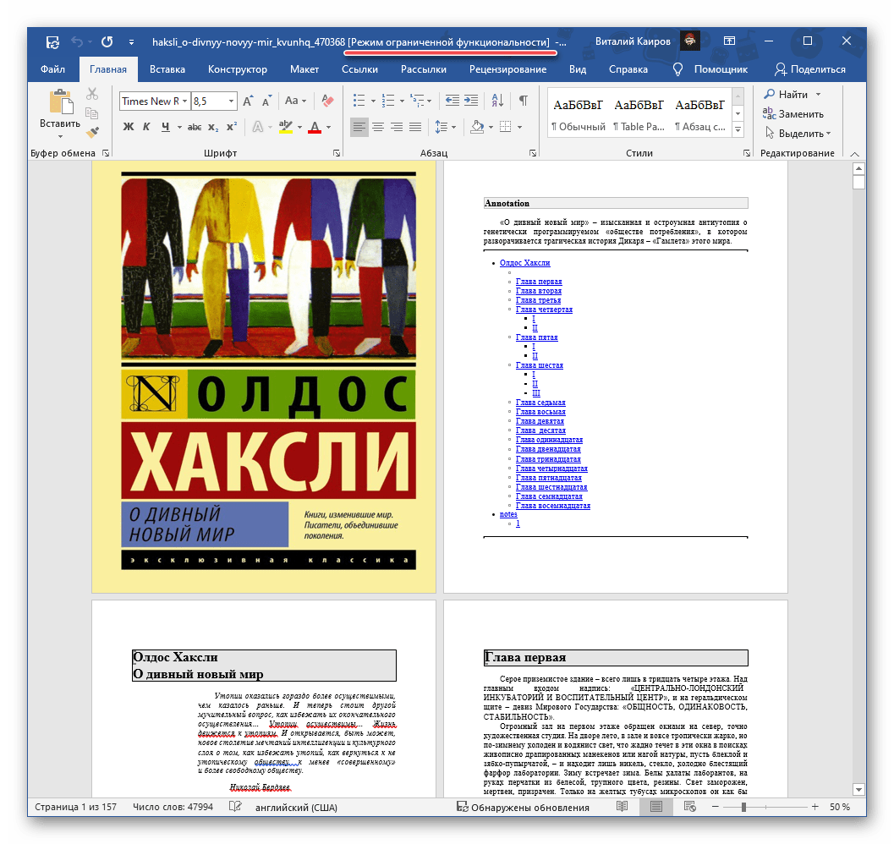
Task: Select the Format Painter brush icon
Action: 92,132
